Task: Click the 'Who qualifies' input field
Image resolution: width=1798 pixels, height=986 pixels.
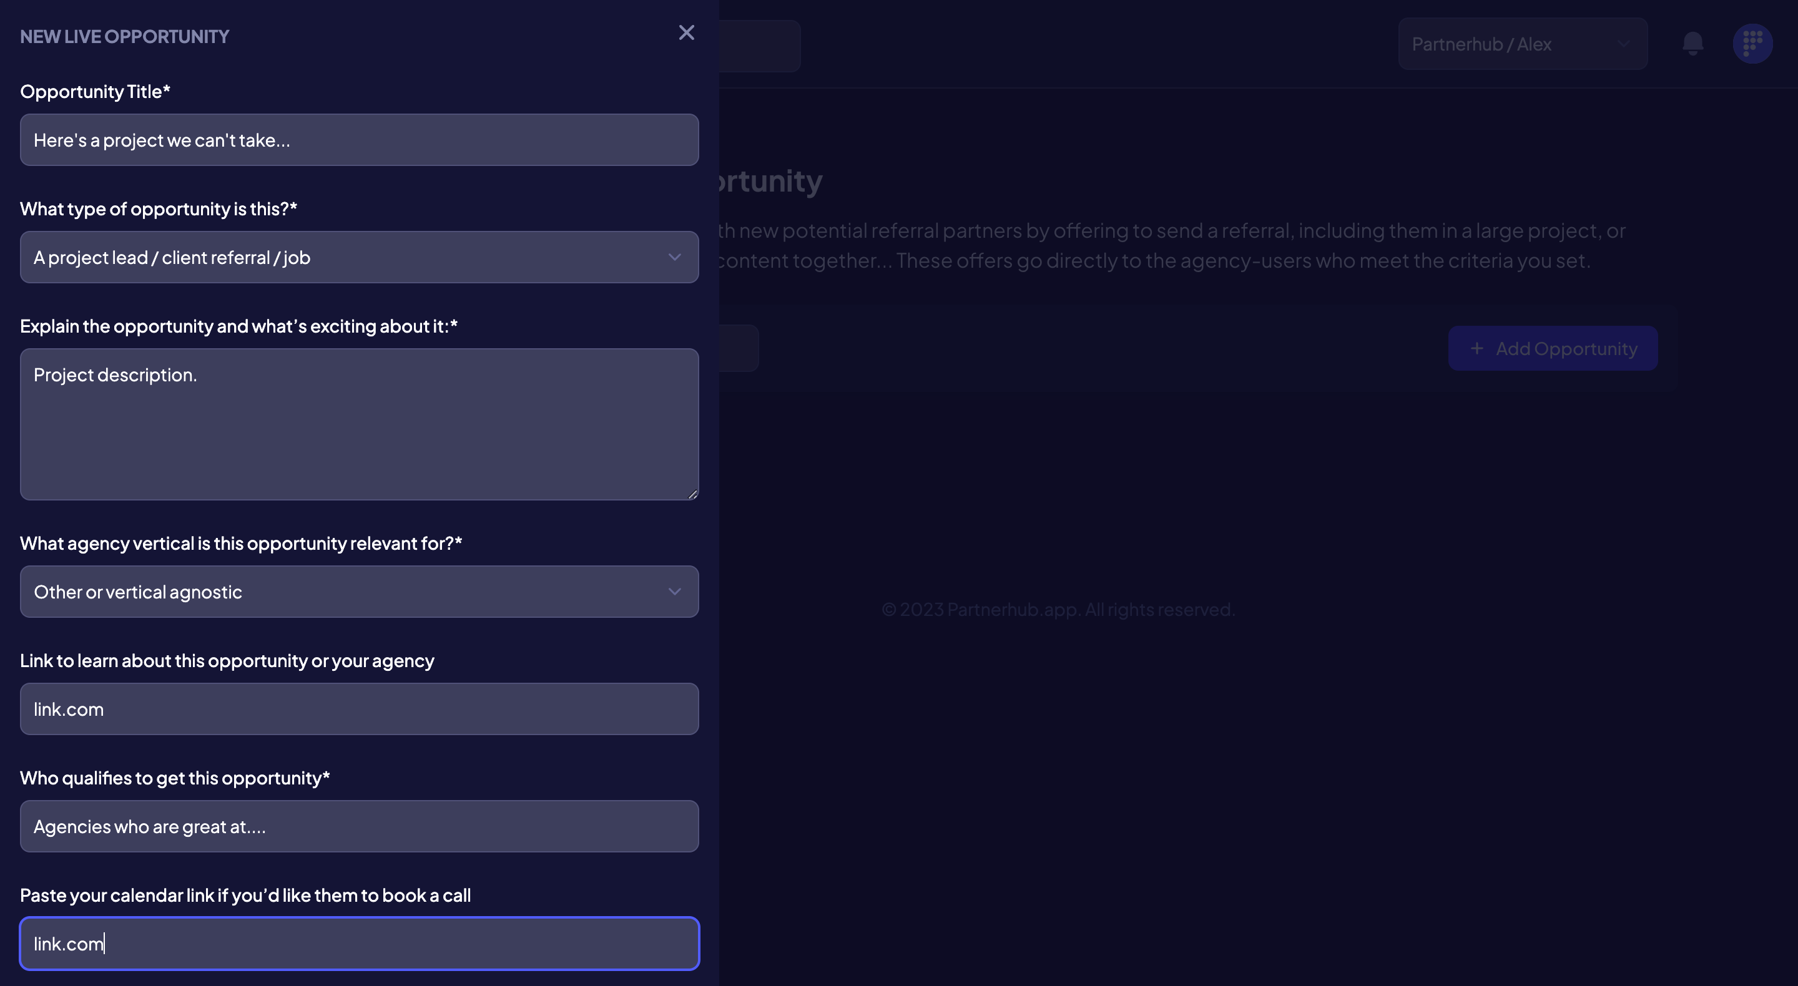Action: click(x=360, y=826)
